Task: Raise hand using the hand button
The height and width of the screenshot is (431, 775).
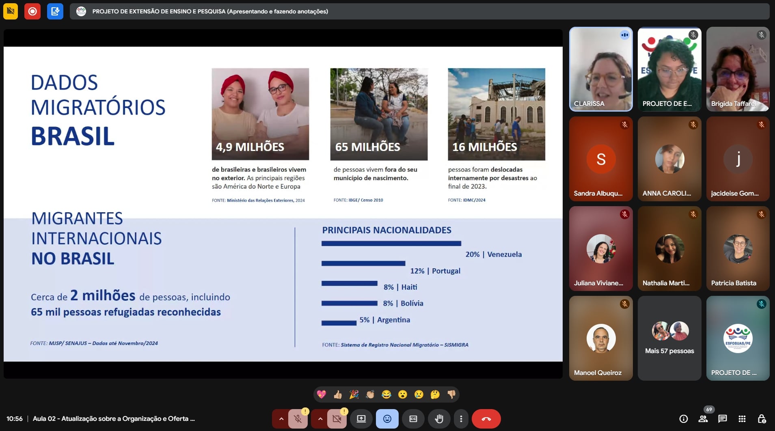Action: pyautogui.click(x=439, y=419)
